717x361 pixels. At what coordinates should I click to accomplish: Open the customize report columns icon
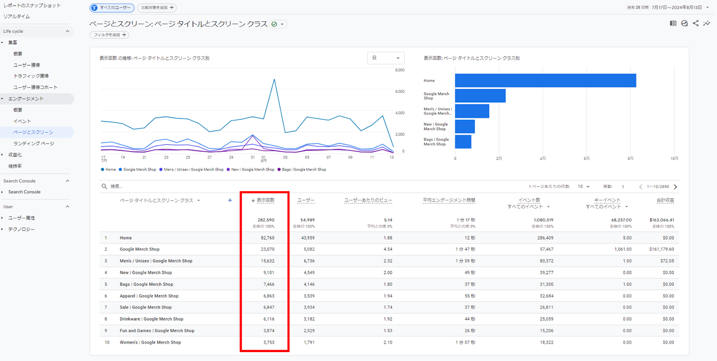(673, 23)
